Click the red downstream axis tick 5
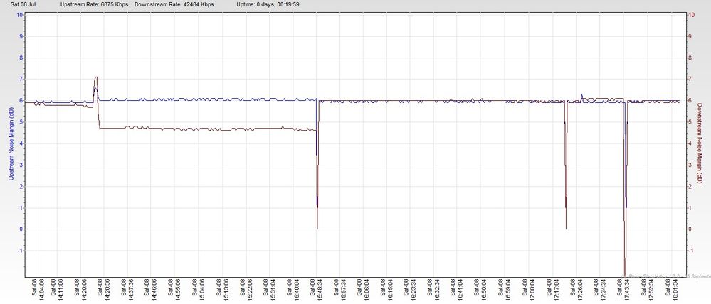 (690, 122)
